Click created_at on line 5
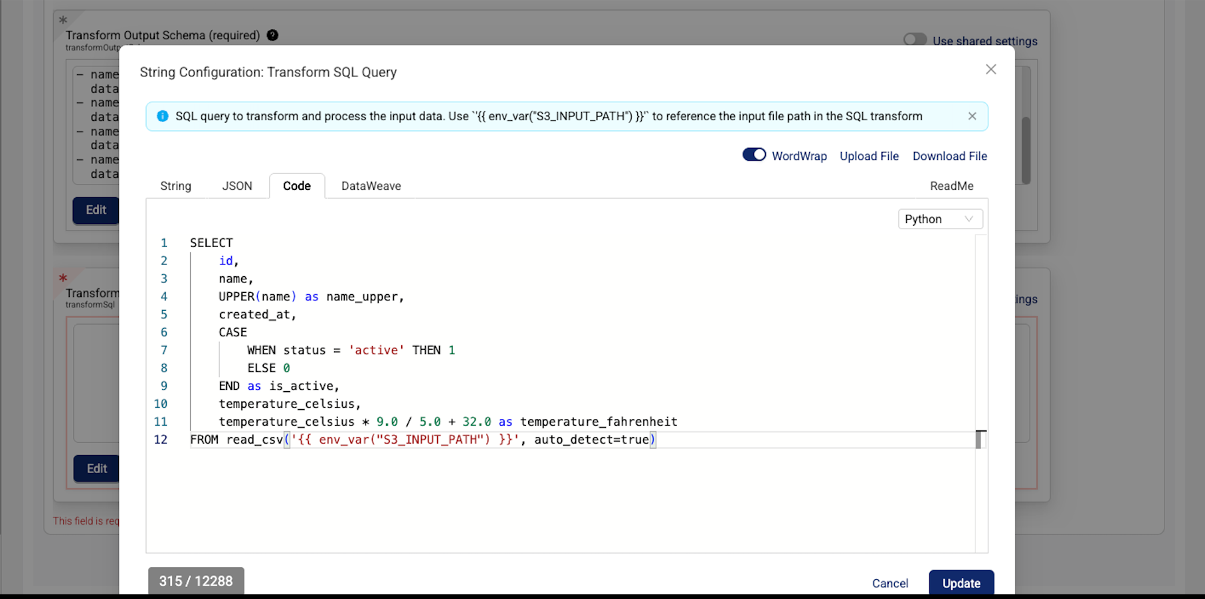Image resolution: width=1205 pixels, height=599 pixels. [x=254, y=315]
